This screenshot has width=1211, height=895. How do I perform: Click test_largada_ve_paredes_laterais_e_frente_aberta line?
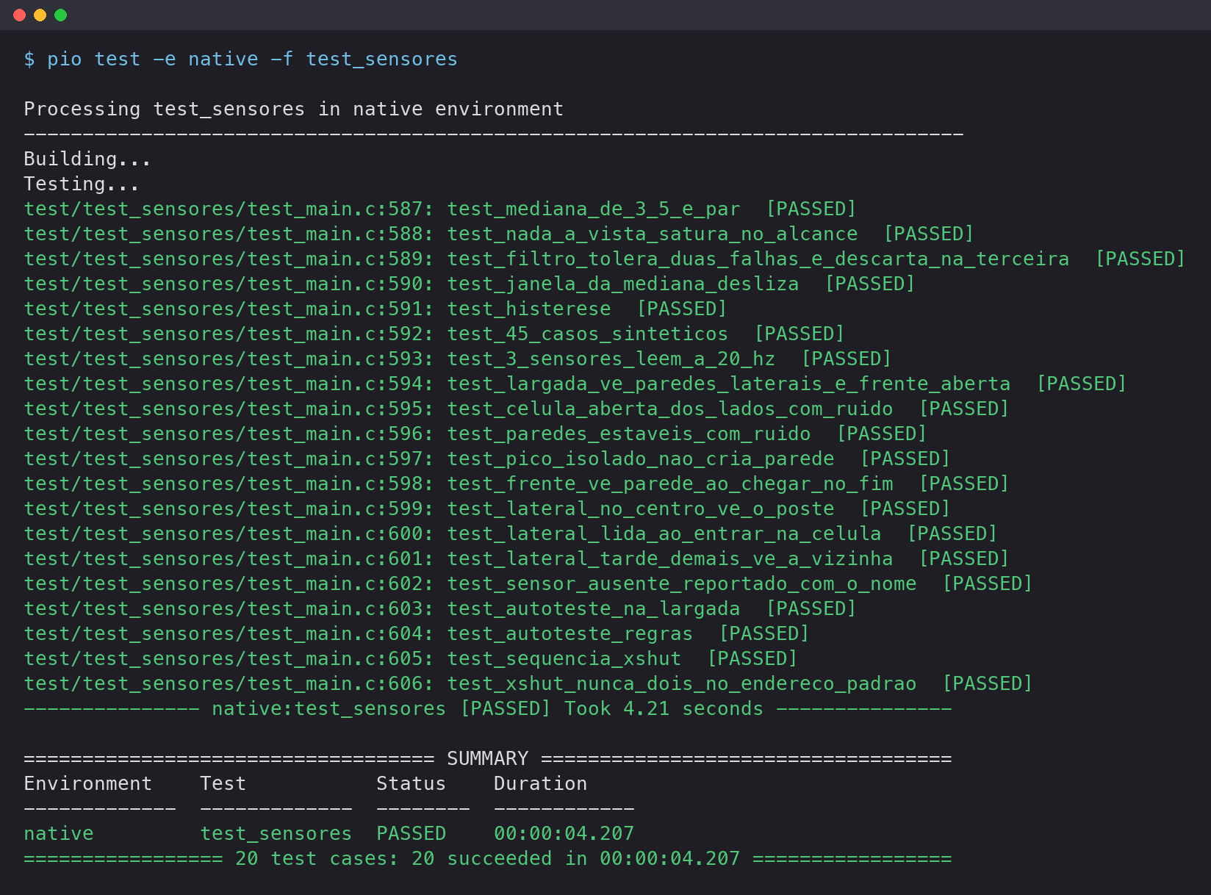pos(575,384)
